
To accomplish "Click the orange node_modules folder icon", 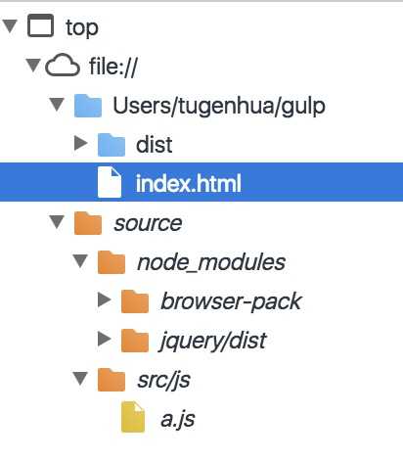I will pos(112,262).
